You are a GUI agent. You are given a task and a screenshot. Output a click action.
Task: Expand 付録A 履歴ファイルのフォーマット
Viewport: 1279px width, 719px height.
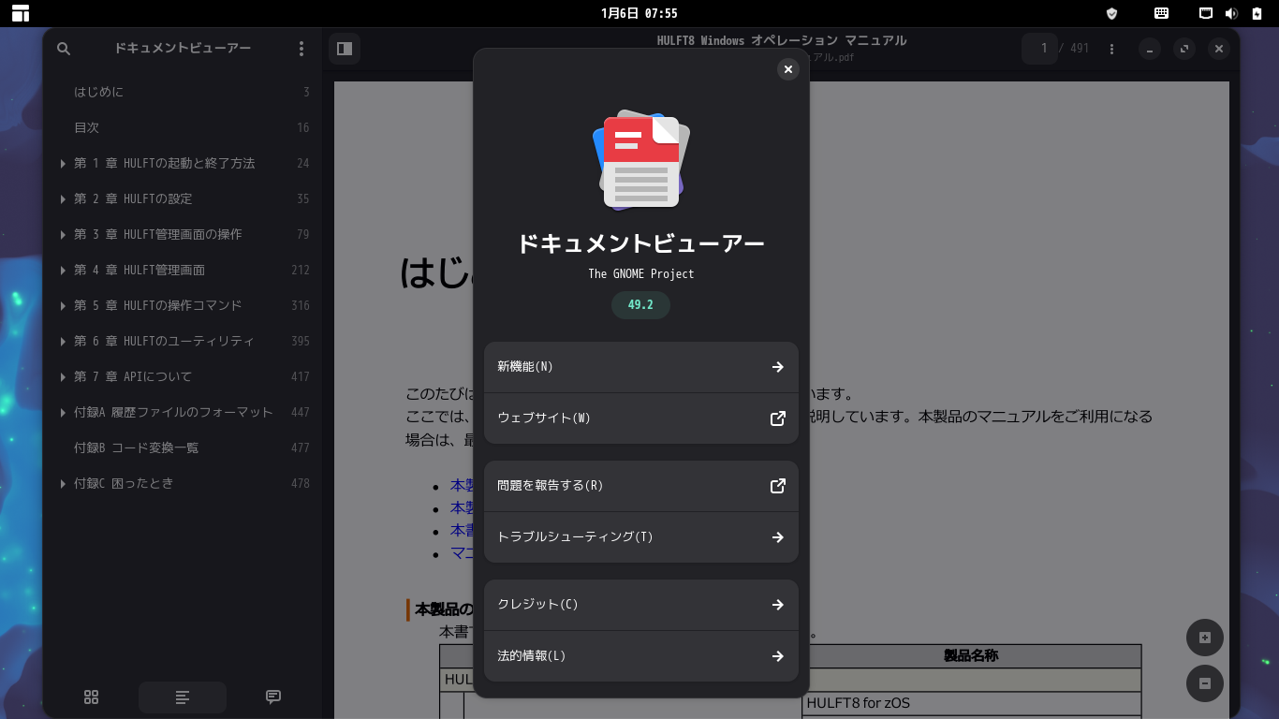point(63,413)
